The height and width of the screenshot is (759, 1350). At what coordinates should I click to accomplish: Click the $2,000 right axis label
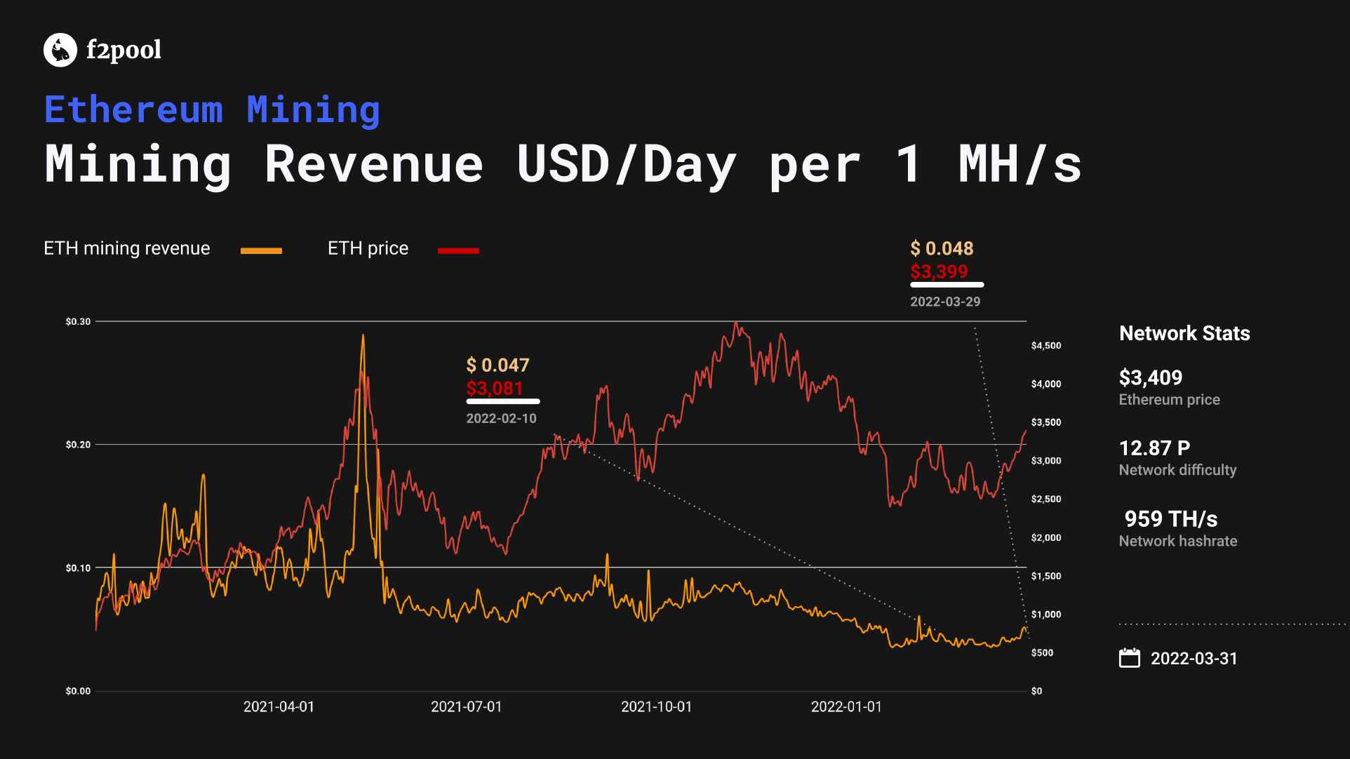pyautogui.click(x=1046, y=538)
